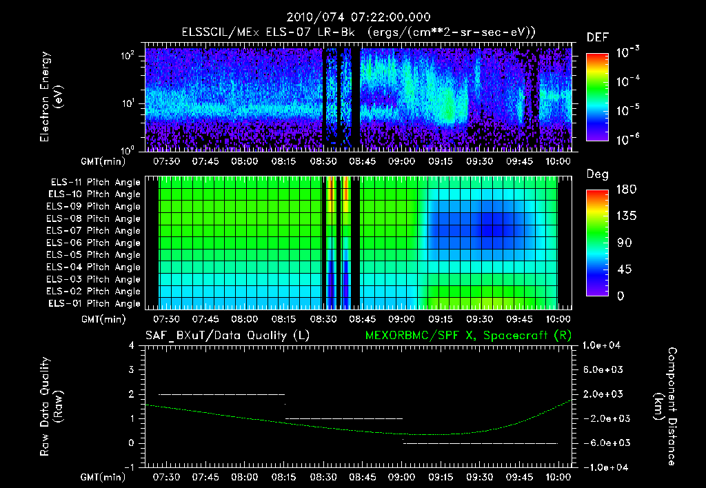Click the 6.0e+03 right axis tick
The image size is (706, 488).
tap(603, 370)
